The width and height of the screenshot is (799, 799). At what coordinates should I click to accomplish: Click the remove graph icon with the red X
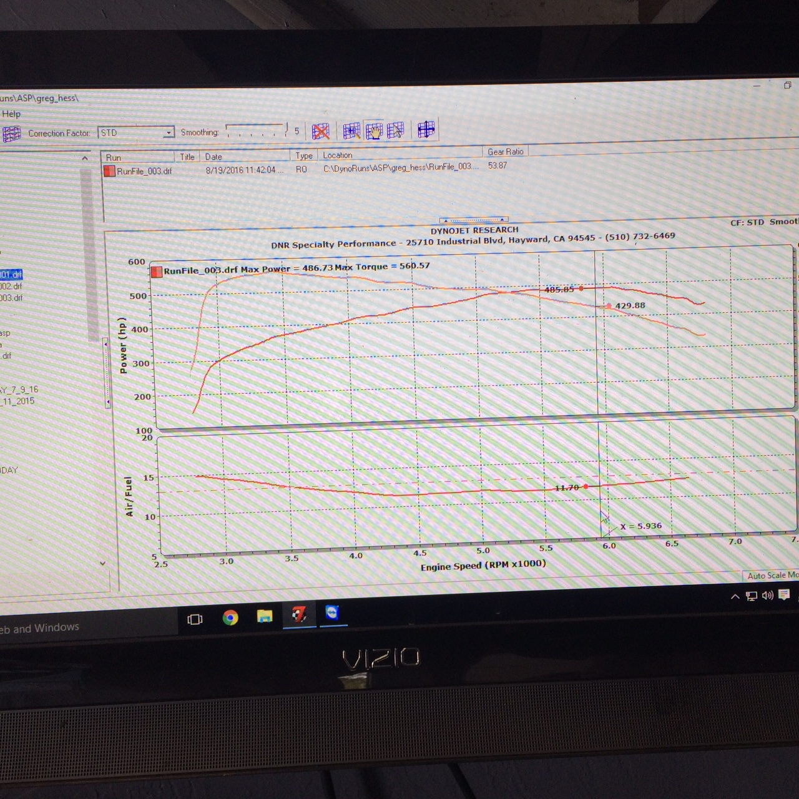[x=320, y=131]
